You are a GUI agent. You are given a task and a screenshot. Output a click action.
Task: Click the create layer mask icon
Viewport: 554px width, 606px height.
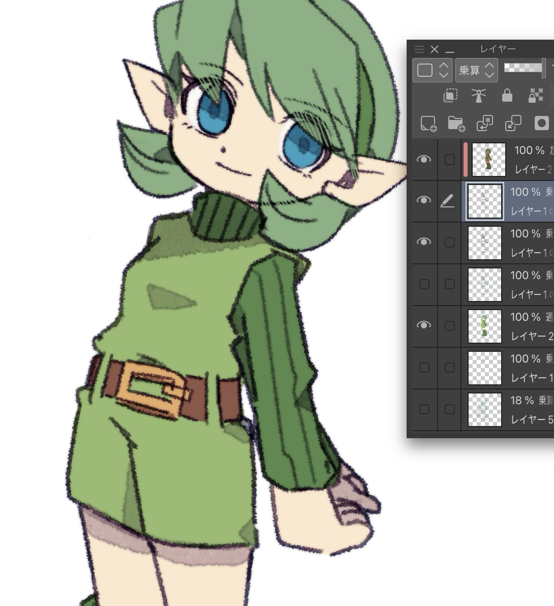coord(542,124)
